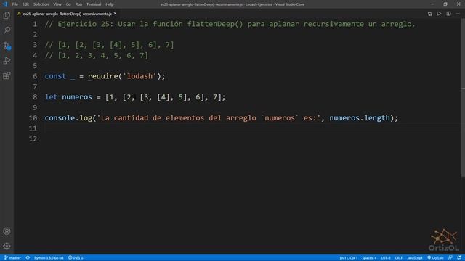Click line number 12 in gutter
Image resolution: width=465 pixels, height=261 pixels.
coord(33,138)
